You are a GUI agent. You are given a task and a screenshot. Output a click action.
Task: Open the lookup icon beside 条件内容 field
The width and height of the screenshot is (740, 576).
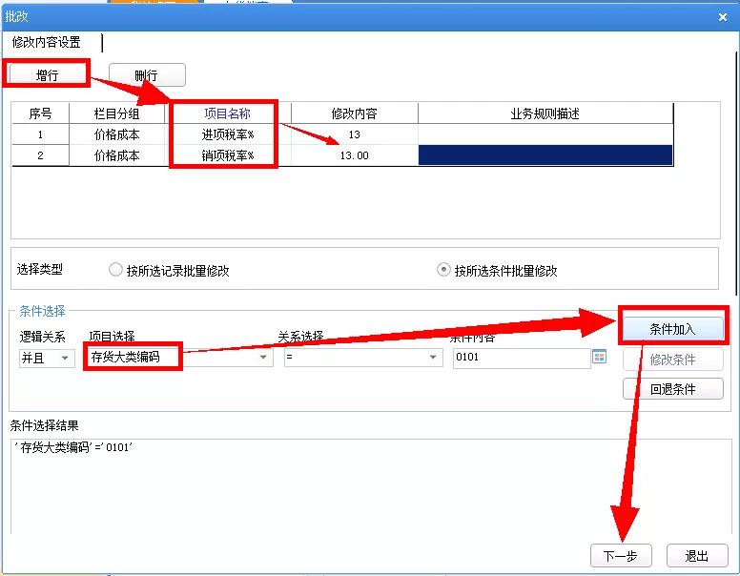coord(600,357)
